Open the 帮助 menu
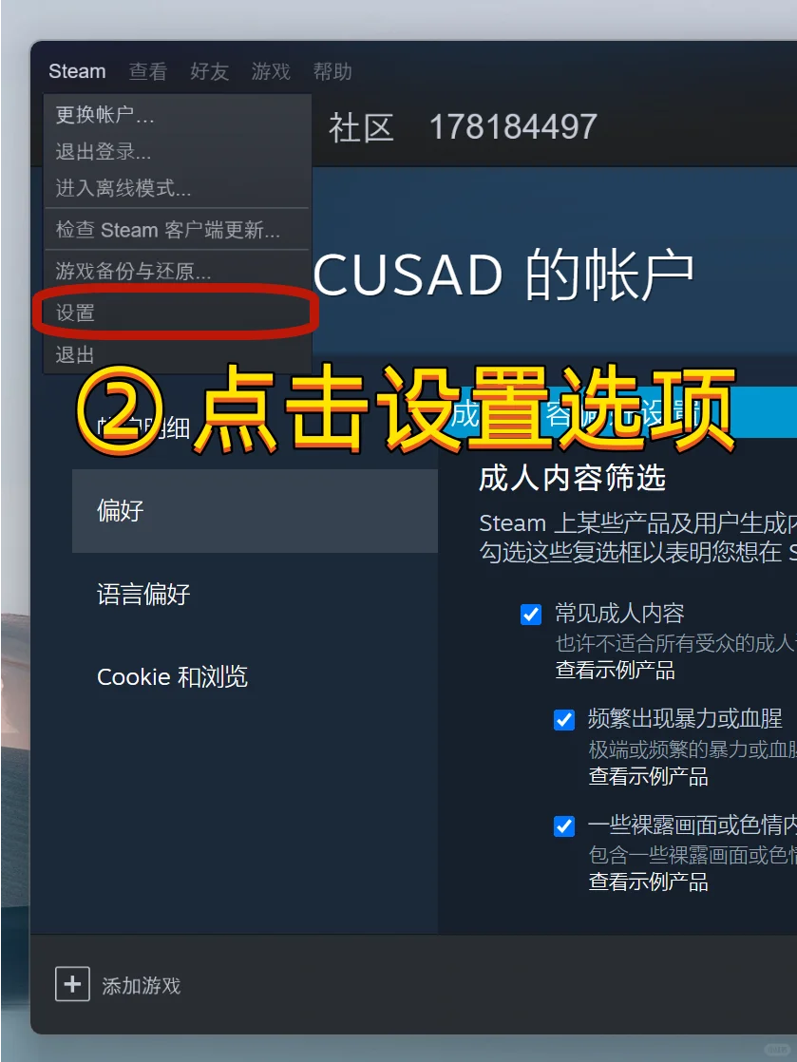This screenshot has height=1062, width=797. (x=332, y=71)
